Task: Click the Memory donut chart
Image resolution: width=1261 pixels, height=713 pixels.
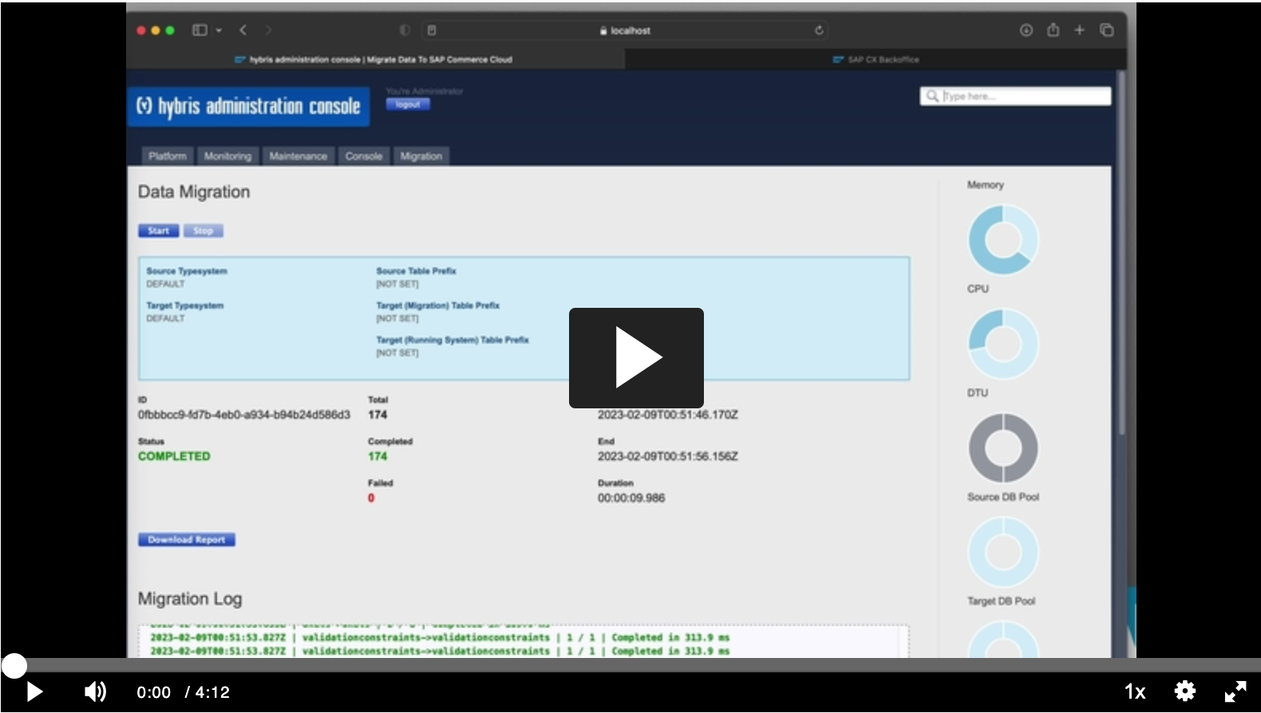Action: pos(1003,239)
